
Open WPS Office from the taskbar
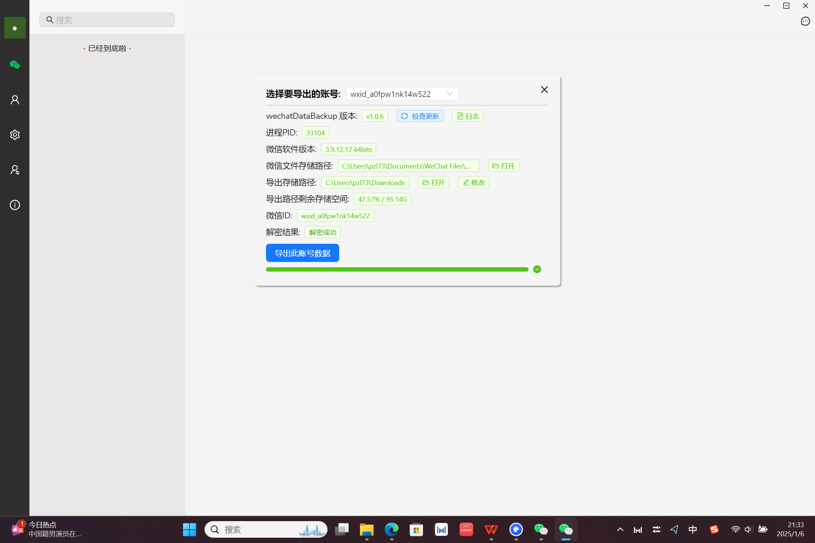pyautogui.click(x=491, y=530)
